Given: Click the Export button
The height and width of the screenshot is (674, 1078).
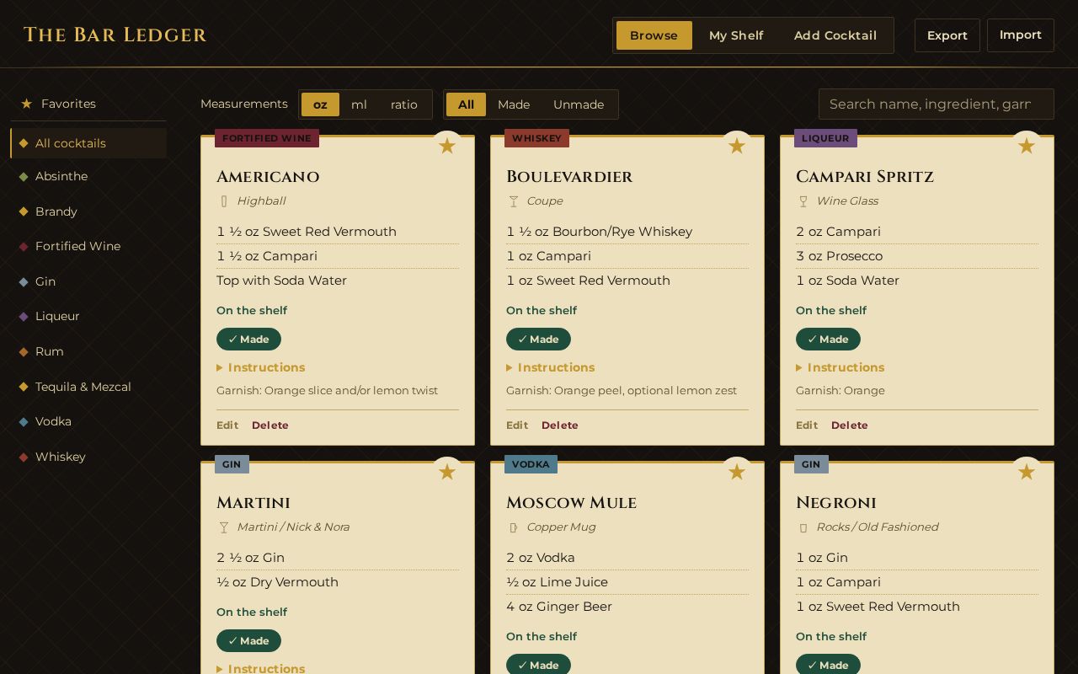Looking at the screenshot, I should (947, 35).
